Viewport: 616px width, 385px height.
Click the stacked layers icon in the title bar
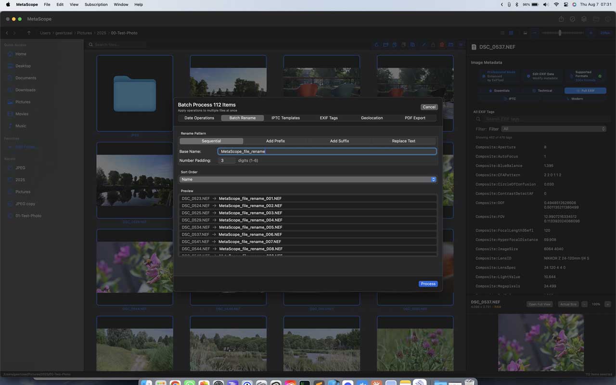point(584,19)
